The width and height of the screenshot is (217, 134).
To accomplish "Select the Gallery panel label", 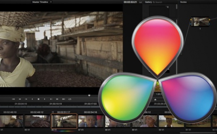I will [x=148, y=2].
